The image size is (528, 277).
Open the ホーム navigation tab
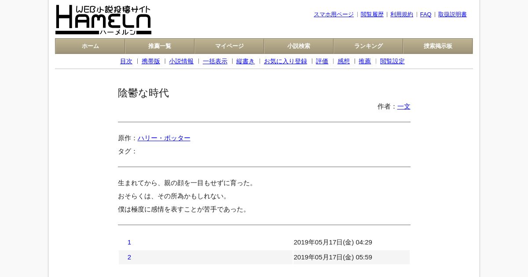(x=90, y=46)
